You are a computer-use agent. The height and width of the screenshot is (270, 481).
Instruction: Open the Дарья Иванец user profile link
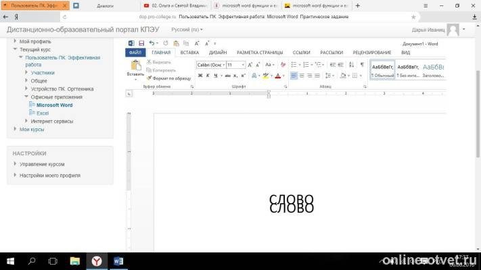428,30
